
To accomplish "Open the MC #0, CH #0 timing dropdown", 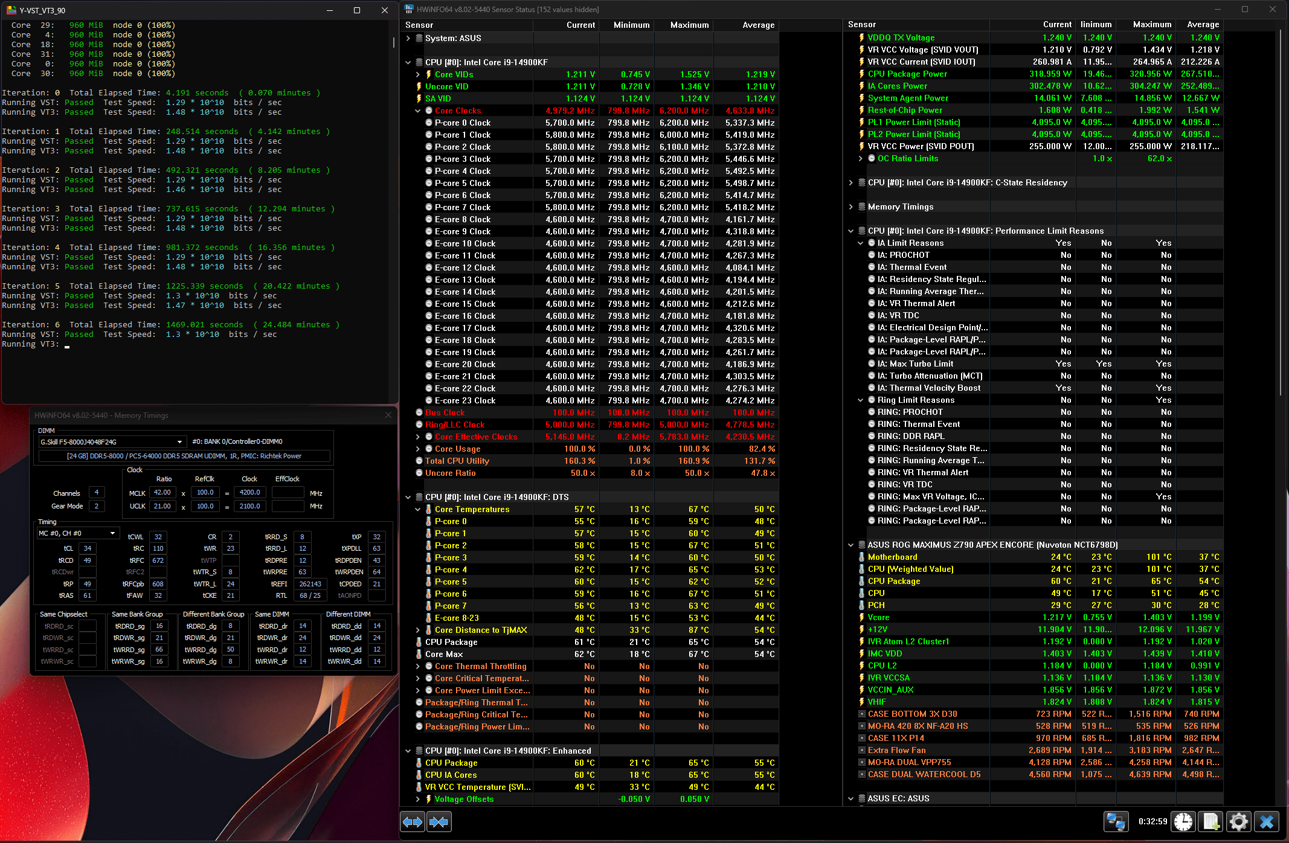I will coord(77,533).
